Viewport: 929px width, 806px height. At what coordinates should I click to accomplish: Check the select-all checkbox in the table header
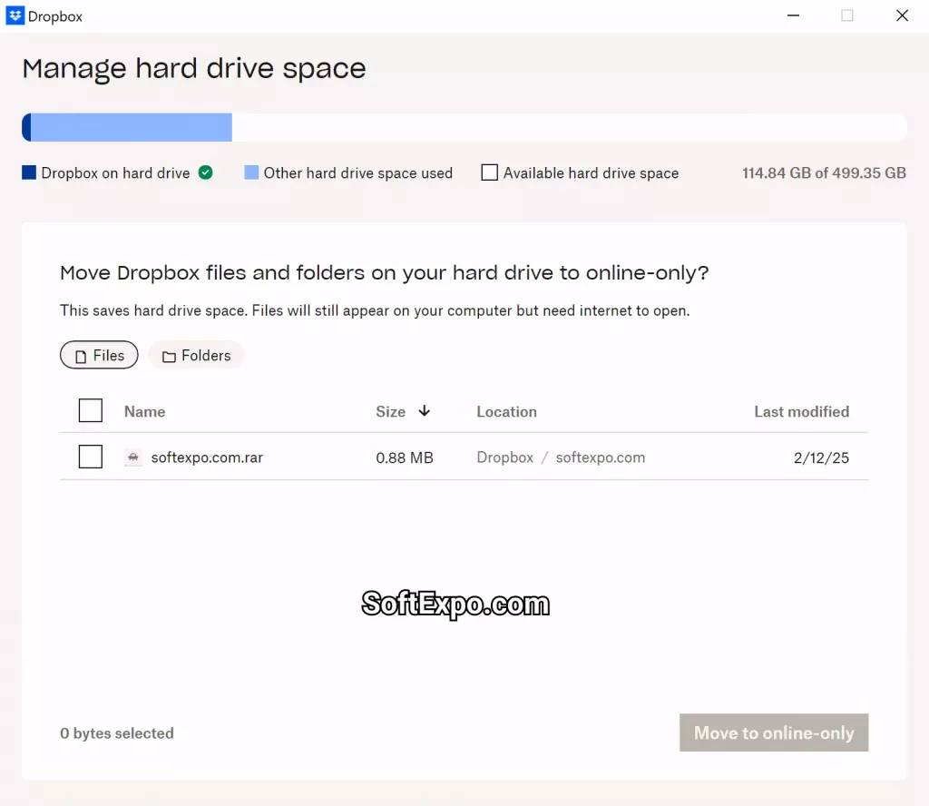pos(90,410)
